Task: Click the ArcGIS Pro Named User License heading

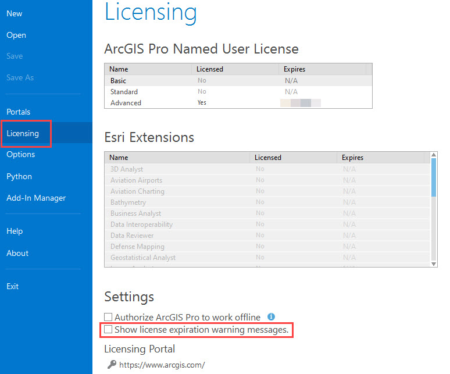Action: point(202,49)
